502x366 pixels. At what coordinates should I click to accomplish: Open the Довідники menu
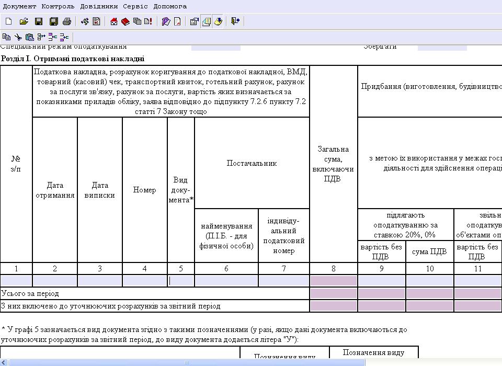99,6
